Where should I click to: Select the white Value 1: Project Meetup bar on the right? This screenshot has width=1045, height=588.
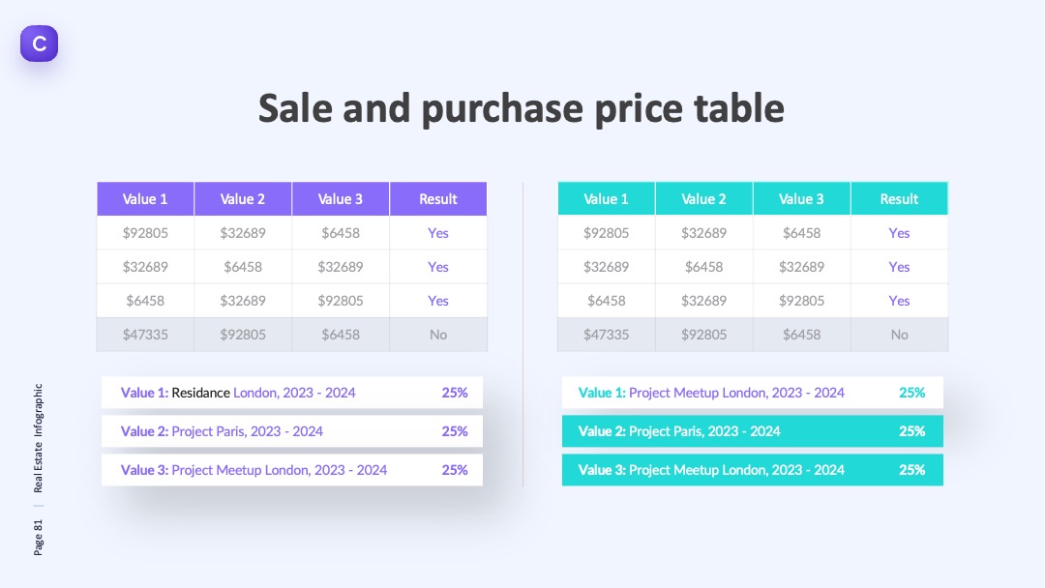(753, 393)
